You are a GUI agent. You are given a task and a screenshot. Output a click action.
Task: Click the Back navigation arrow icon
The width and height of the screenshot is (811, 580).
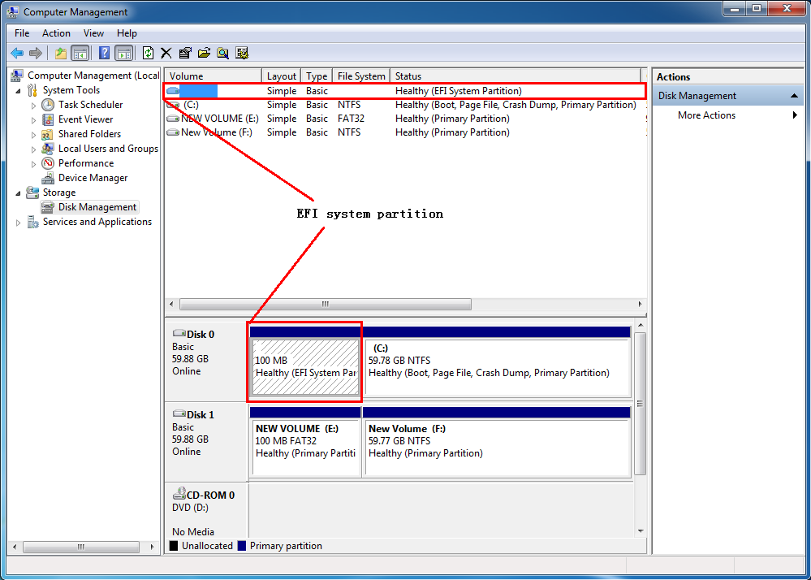click(x=16, y=53)
